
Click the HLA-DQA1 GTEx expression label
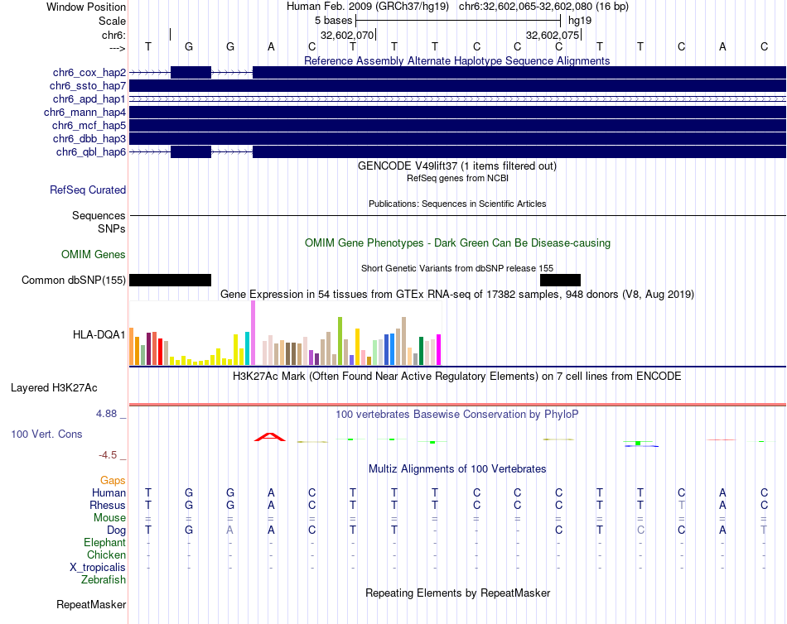[99, 334]
